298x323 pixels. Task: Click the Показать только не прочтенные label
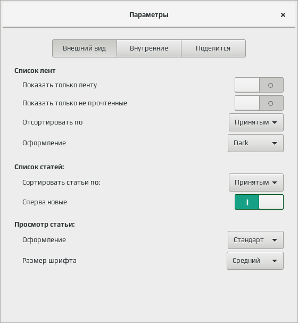[74, 103]
